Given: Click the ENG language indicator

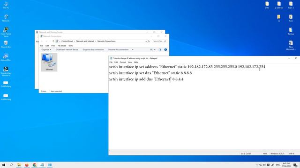Looking at the screenshot, I should tap(277, 165).
